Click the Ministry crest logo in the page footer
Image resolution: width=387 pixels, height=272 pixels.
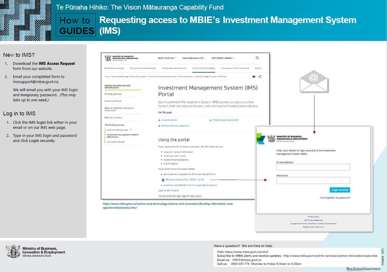pyautogui.click(x=13, y=251)
